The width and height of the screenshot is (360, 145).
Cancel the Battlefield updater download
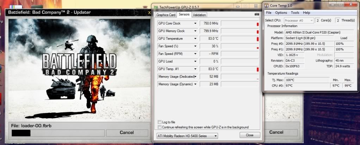pos(127,133)
